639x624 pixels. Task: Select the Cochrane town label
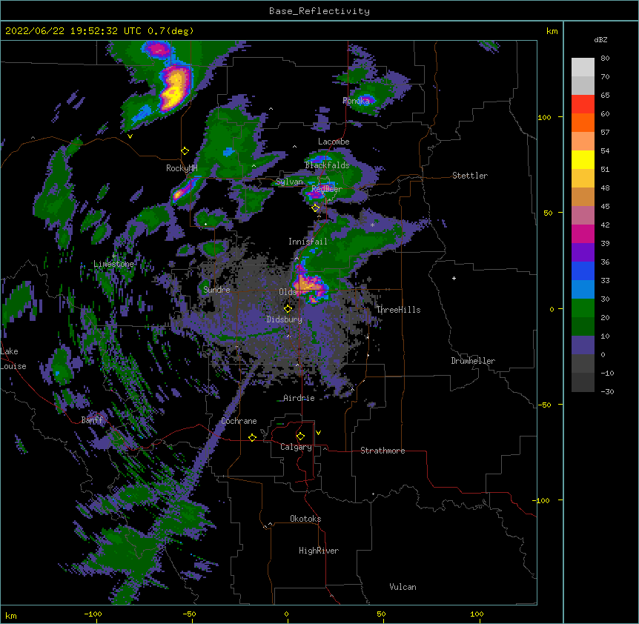239,421
